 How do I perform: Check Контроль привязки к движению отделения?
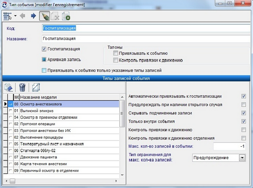click(243, 138)
